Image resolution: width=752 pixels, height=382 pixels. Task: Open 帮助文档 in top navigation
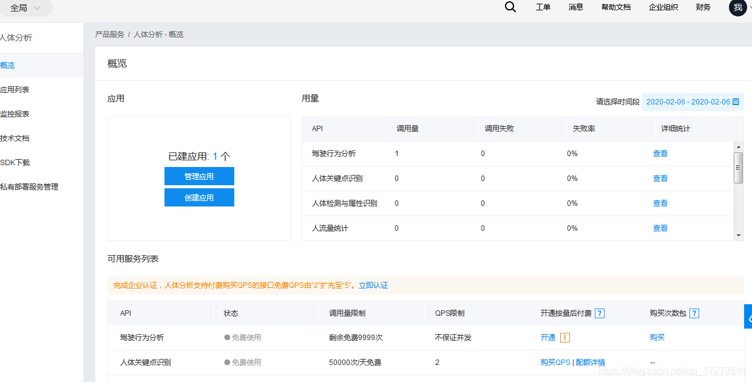pyautogui.click(x=616, y=7)
